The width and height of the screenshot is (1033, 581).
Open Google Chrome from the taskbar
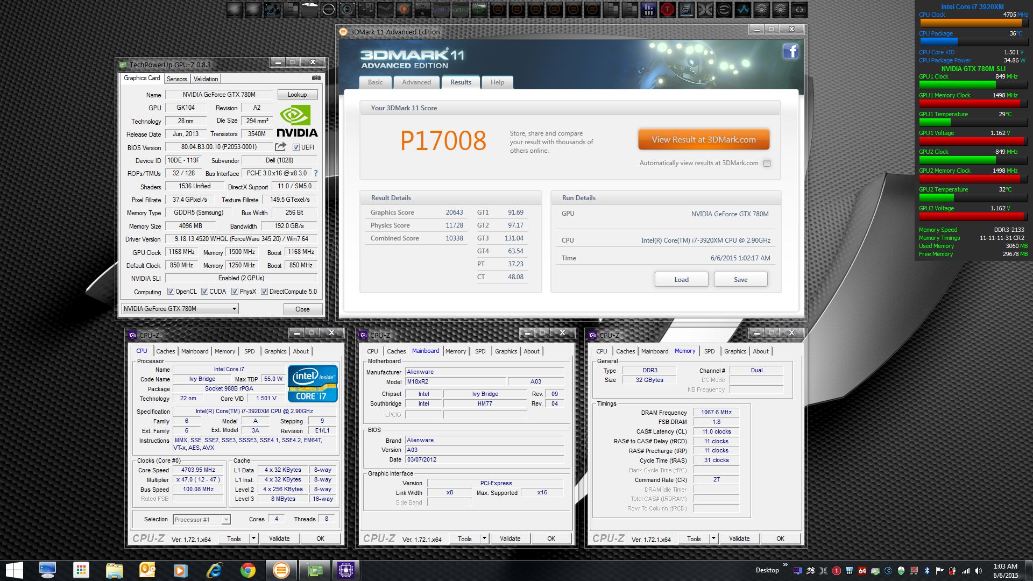click(247, 570)
